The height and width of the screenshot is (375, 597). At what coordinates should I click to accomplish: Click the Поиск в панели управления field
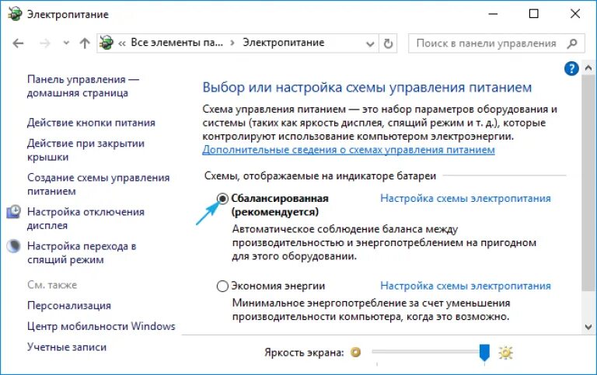click(486, 43)
